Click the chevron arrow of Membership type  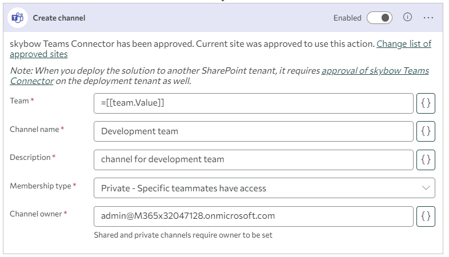pos(426,188)
